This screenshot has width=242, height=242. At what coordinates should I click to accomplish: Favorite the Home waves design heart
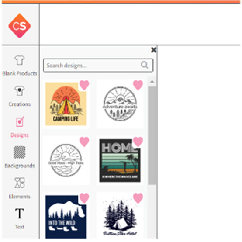click(138, 142)
